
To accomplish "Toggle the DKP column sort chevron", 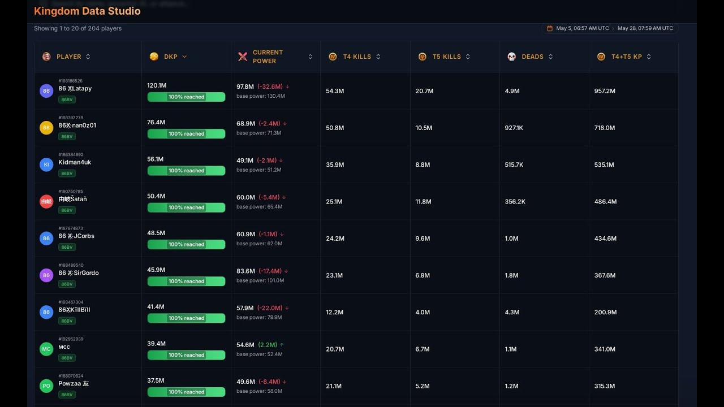I will 184,57.
